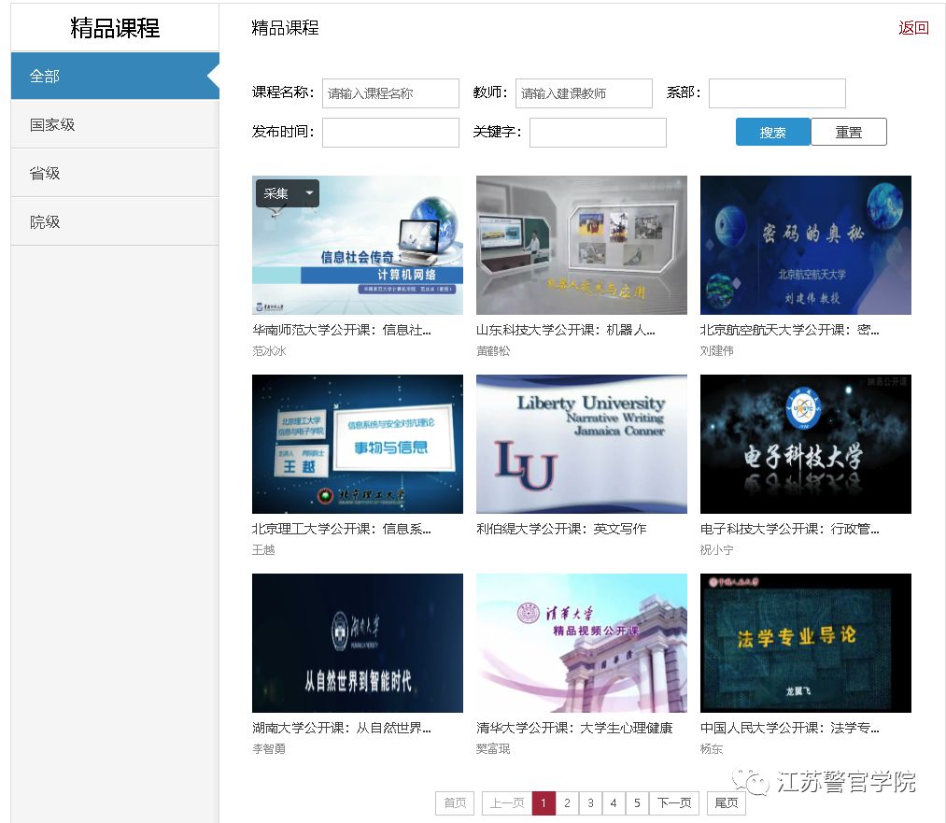Open the Liberty University course thumbnail
Screen dimensions: 946x823
tap(582, 444)
